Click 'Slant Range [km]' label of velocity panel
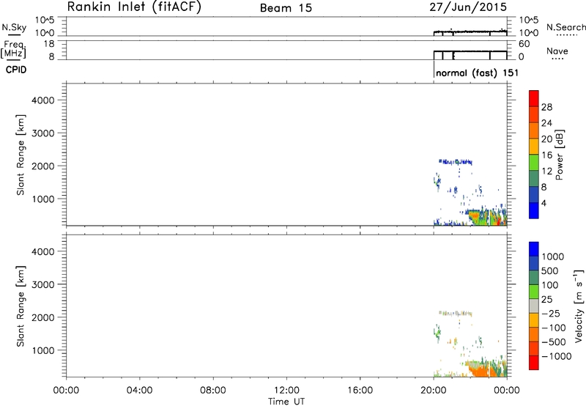 (x=21, y=306)
